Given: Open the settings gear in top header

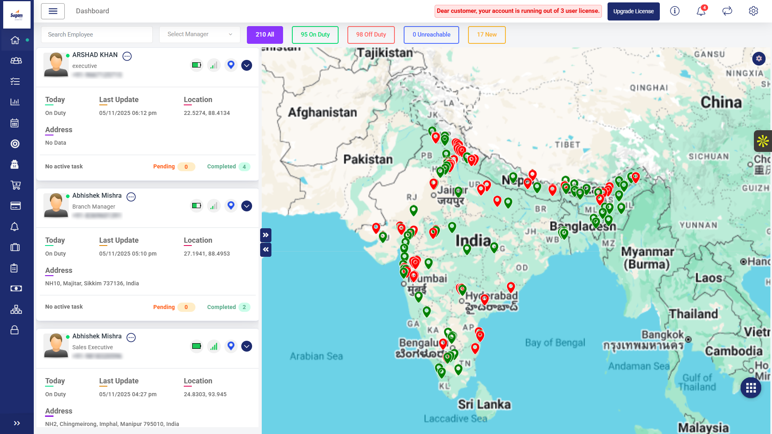Looking at the screenshot, I should 754,11.
